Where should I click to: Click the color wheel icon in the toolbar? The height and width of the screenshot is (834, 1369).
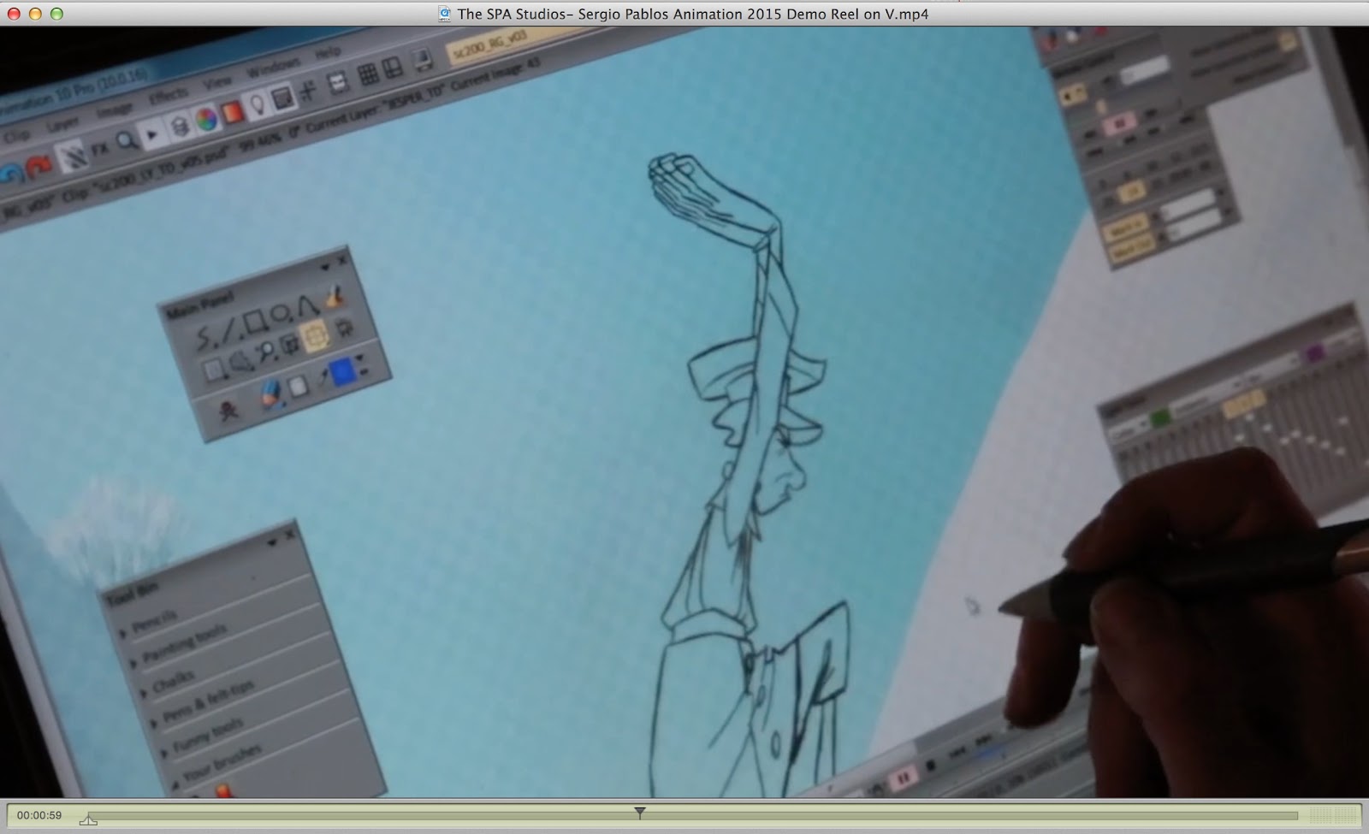(206, 120)
